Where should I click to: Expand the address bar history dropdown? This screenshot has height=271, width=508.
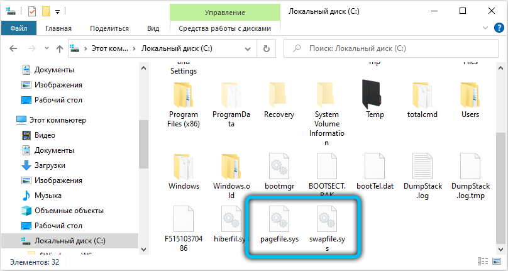[248, 49]
